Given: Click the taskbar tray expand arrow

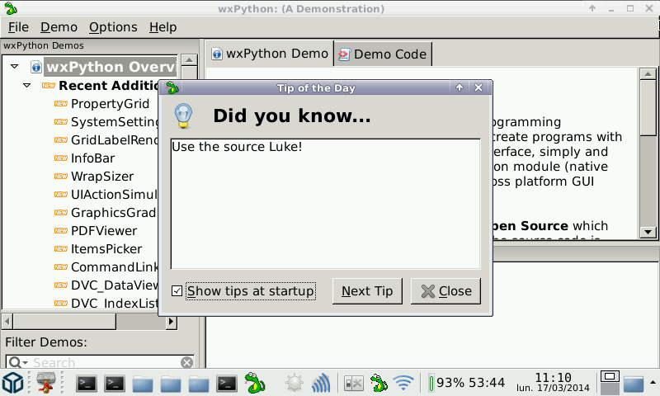Looking at the screenshot, I should click(653, 383).
